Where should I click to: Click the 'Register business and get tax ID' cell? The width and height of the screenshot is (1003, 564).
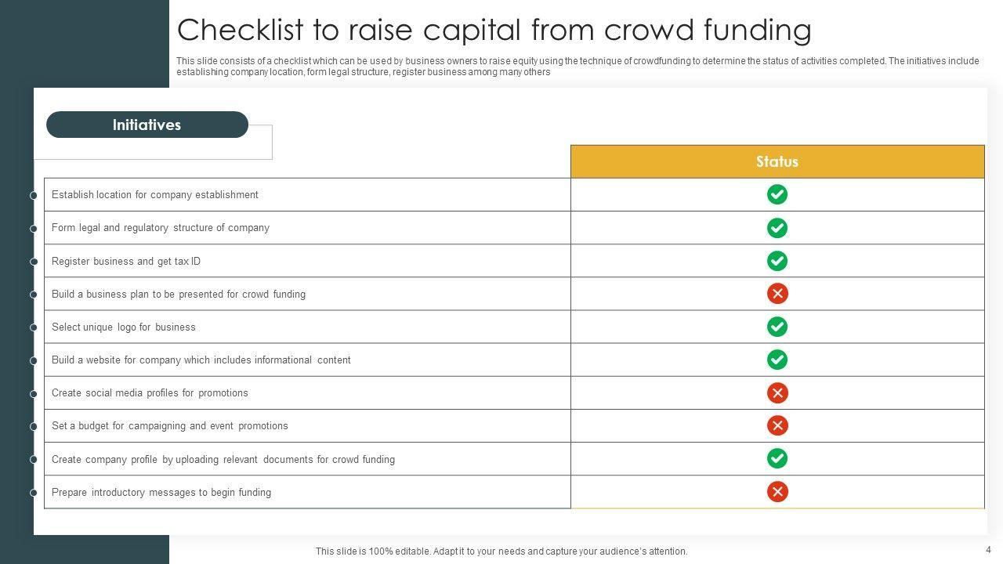click(x=126, y=262)
